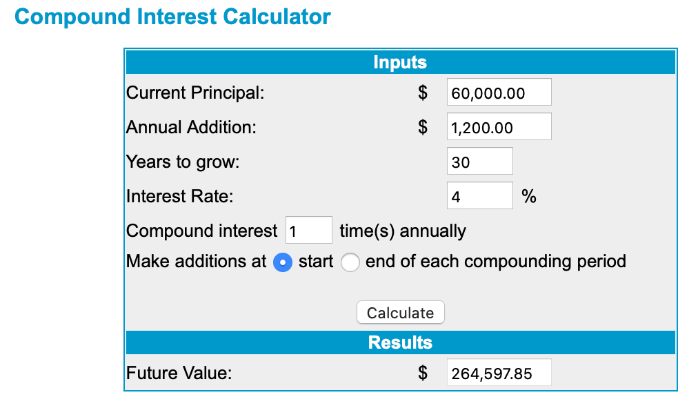Click the Annual Addition amount field
The image size is (698, 406).
tap(499, 127)
